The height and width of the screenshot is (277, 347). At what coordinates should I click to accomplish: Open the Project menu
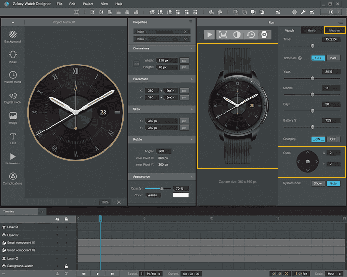coord(88,4)
